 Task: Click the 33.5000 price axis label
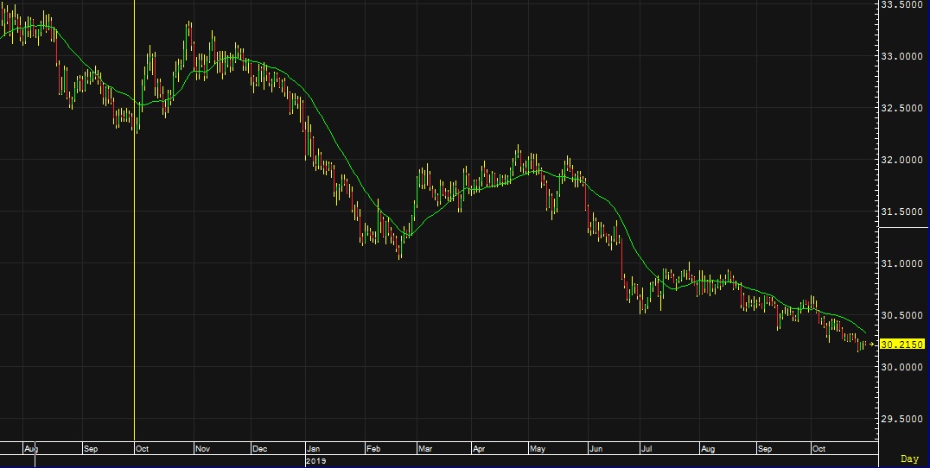902,4
